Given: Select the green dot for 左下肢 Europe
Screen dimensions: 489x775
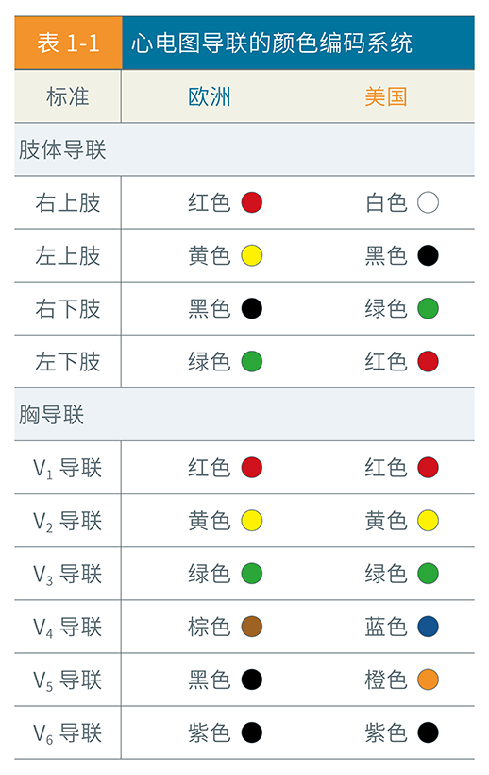Looking at the screenshot, I should coord(252,361).
